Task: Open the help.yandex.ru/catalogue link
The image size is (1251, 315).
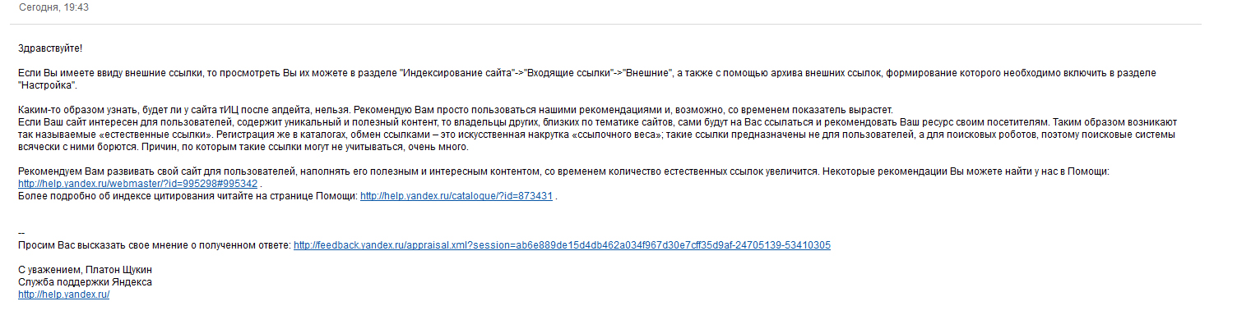Action: [456, 196]
